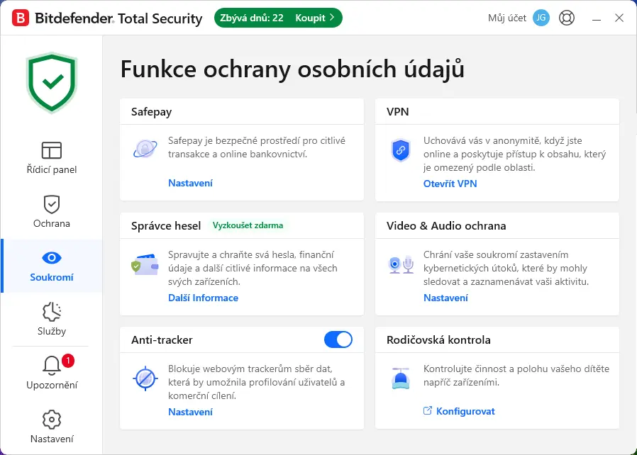This screenshot has height=455, width=637.
Task: Turn off the Anti-tracker toggle switch
Action: (x=338, y=339)
